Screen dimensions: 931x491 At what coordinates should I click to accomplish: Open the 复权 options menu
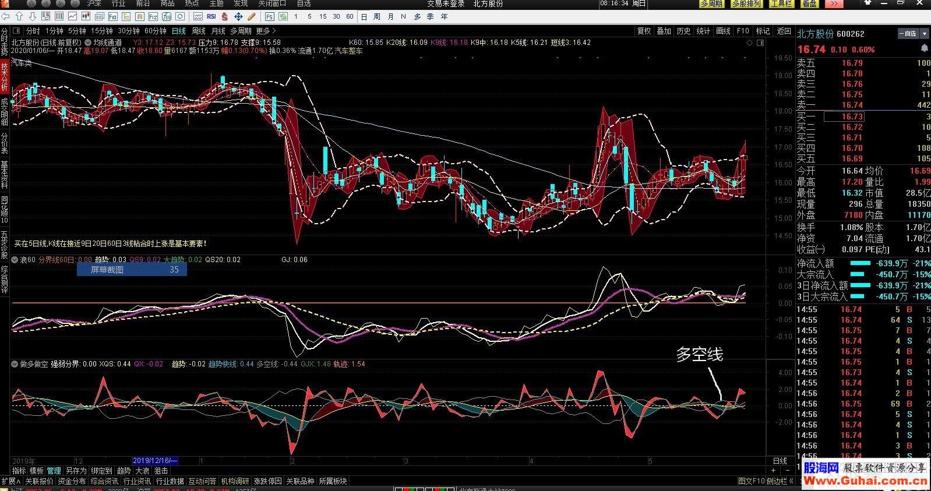pyautogui.click(x=644, y=31)
